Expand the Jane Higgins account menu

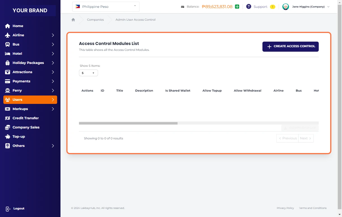tap(328, 7)
